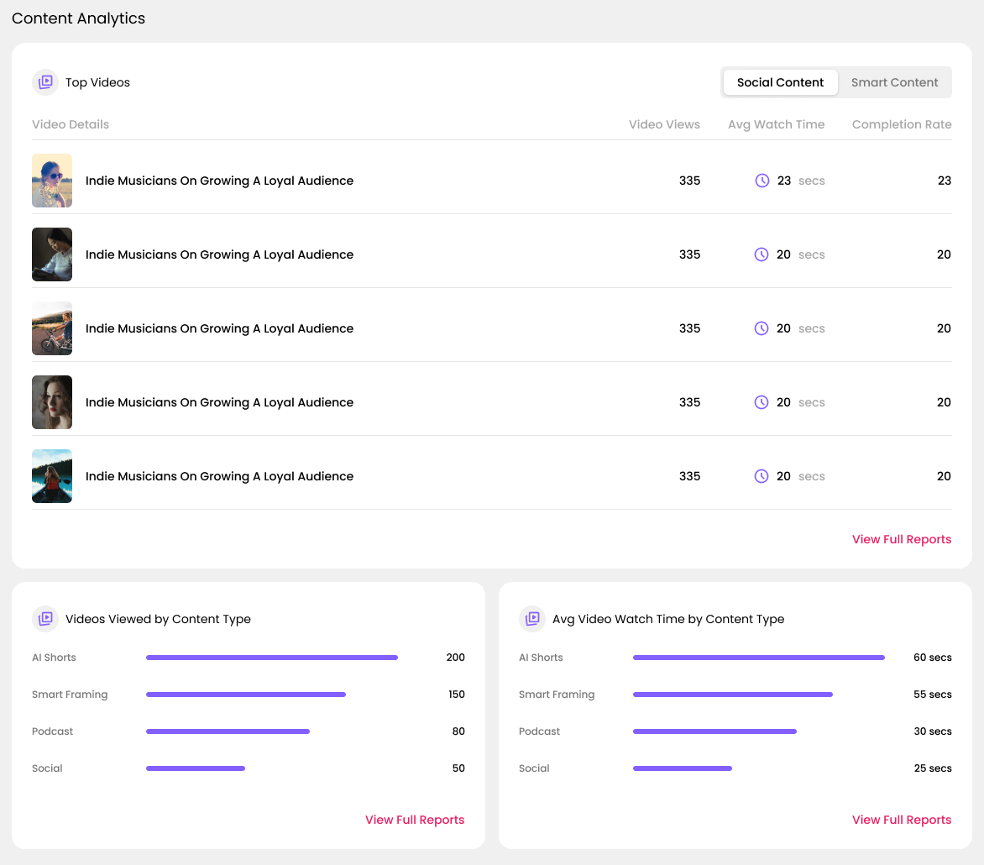This screenshot has width=984, height=865.
Task: Open View Full Reports in Top Videos
Action: click(901, 539)
